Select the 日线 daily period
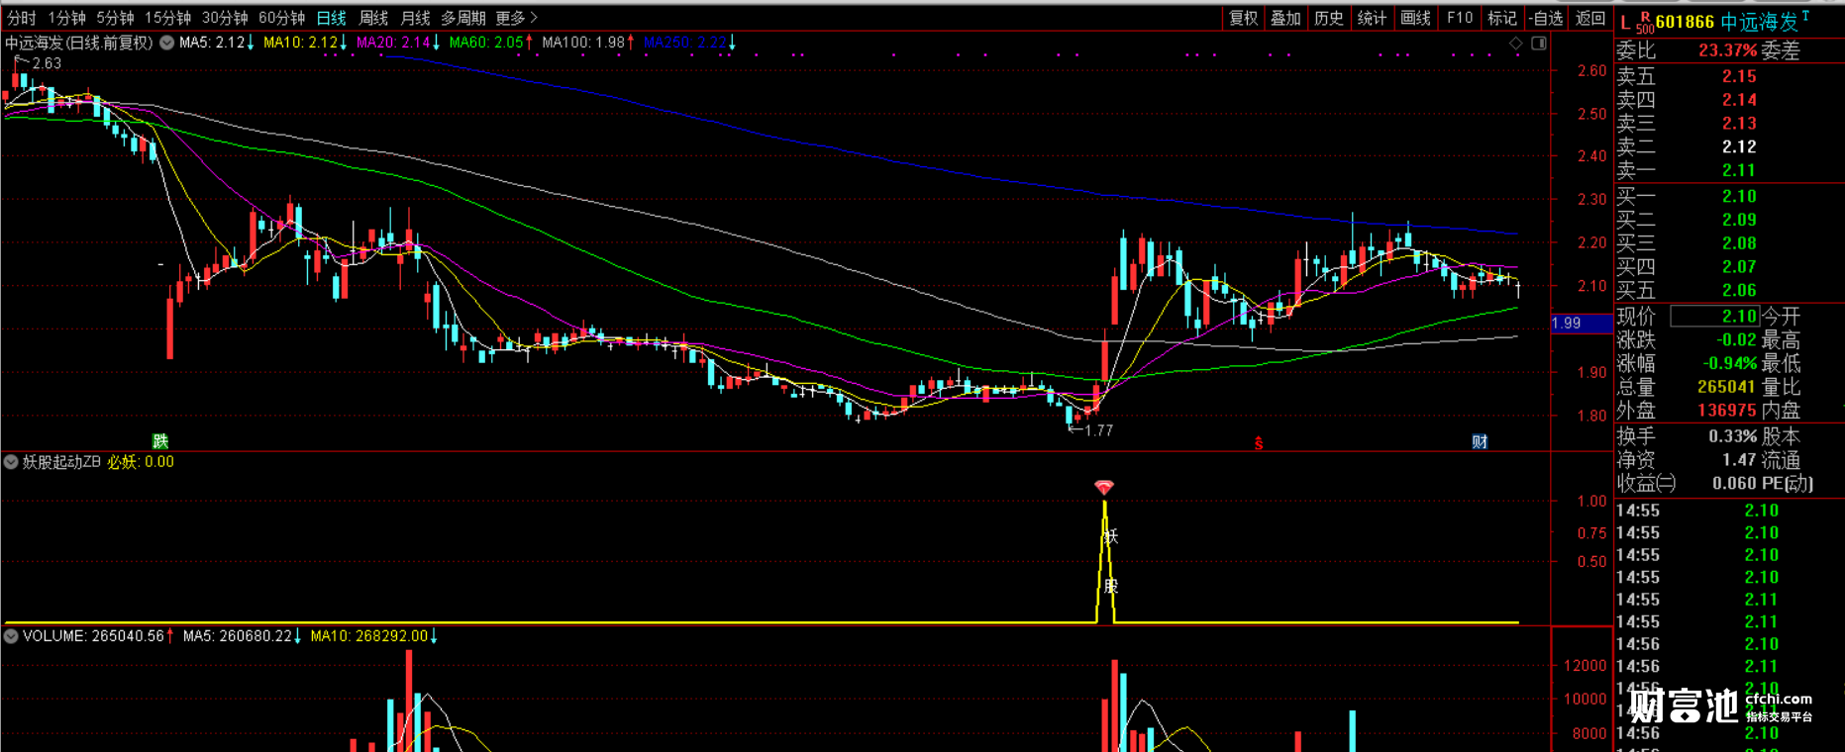The height and width of the screenshot is (752, 1845). click(331, 18)
